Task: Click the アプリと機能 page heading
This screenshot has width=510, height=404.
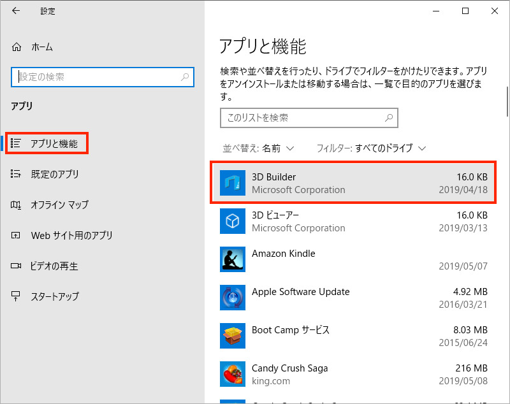Action: 263,46
